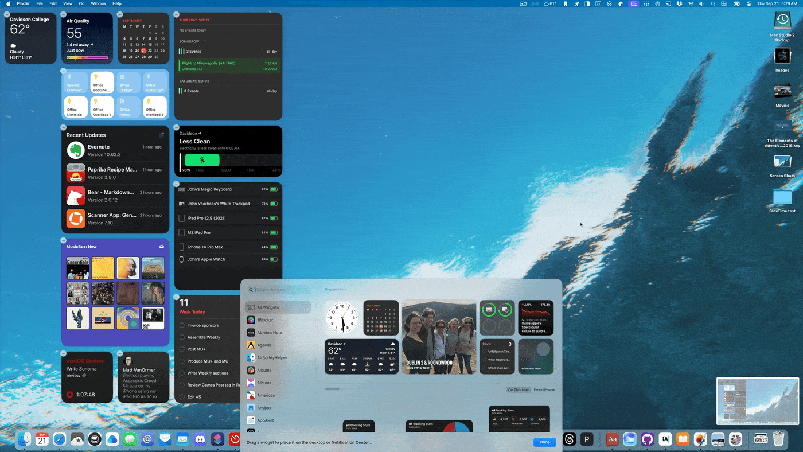Open Bear Markdown update entry
803x452 pixels.
click(115, 196)
